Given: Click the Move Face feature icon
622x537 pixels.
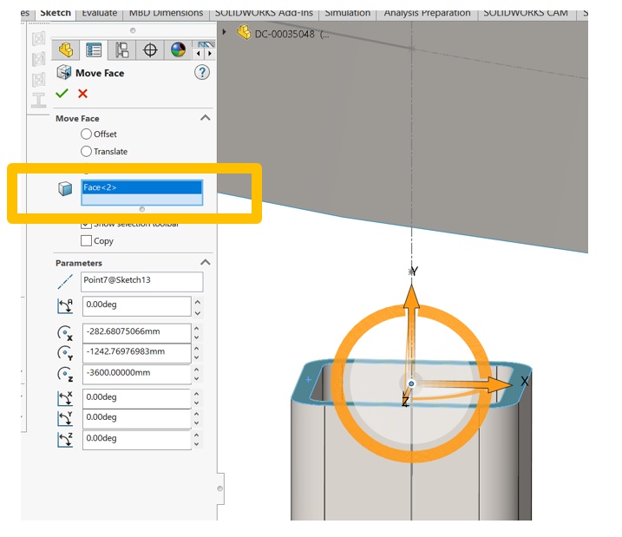Looking at the screenshot, I should 64,73.
